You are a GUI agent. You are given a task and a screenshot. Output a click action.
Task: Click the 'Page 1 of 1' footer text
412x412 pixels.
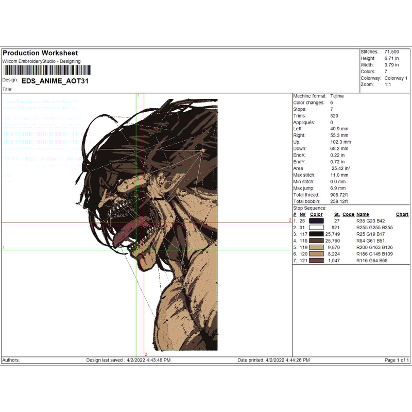click(x=397, y=360)
